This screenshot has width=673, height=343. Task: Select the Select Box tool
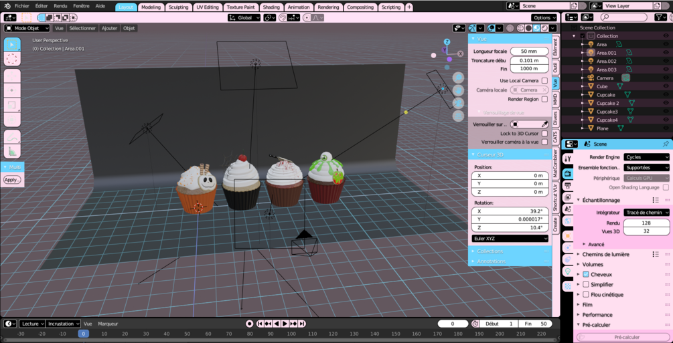(x=12, y=44)
